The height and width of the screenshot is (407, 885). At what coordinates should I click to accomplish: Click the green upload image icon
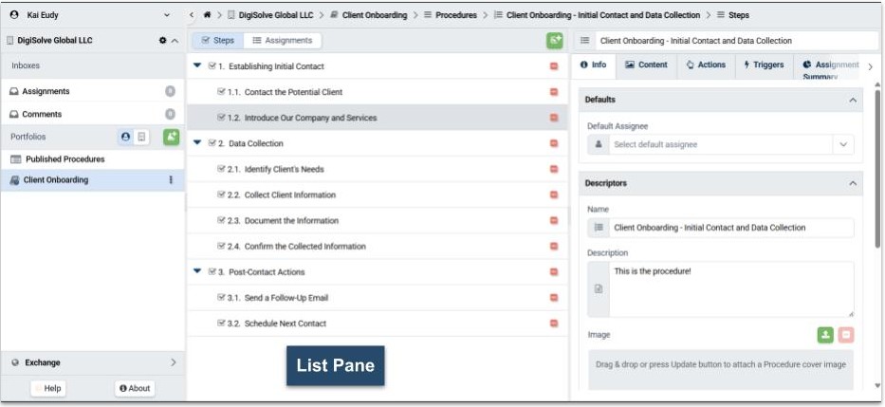825,335
